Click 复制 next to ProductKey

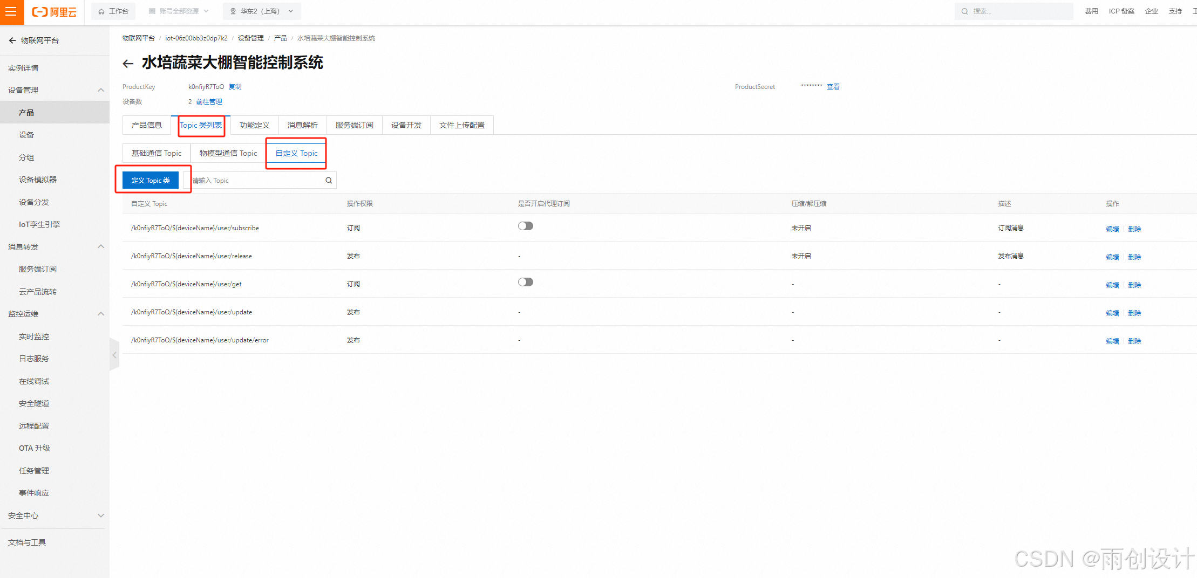[x=235, y=87]
